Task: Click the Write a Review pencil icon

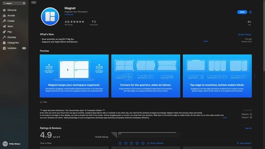Action: (148, 143)
